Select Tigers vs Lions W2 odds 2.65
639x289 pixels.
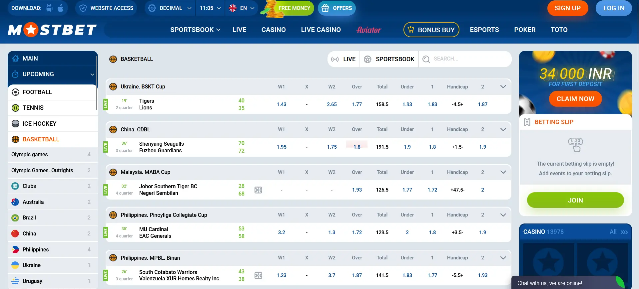pyautogui.click(x=332, y=104)
